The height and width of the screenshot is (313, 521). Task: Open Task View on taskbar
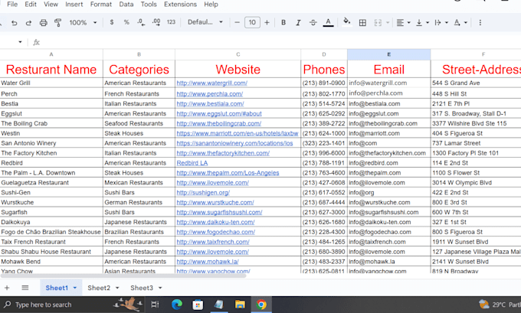[155, 305]
